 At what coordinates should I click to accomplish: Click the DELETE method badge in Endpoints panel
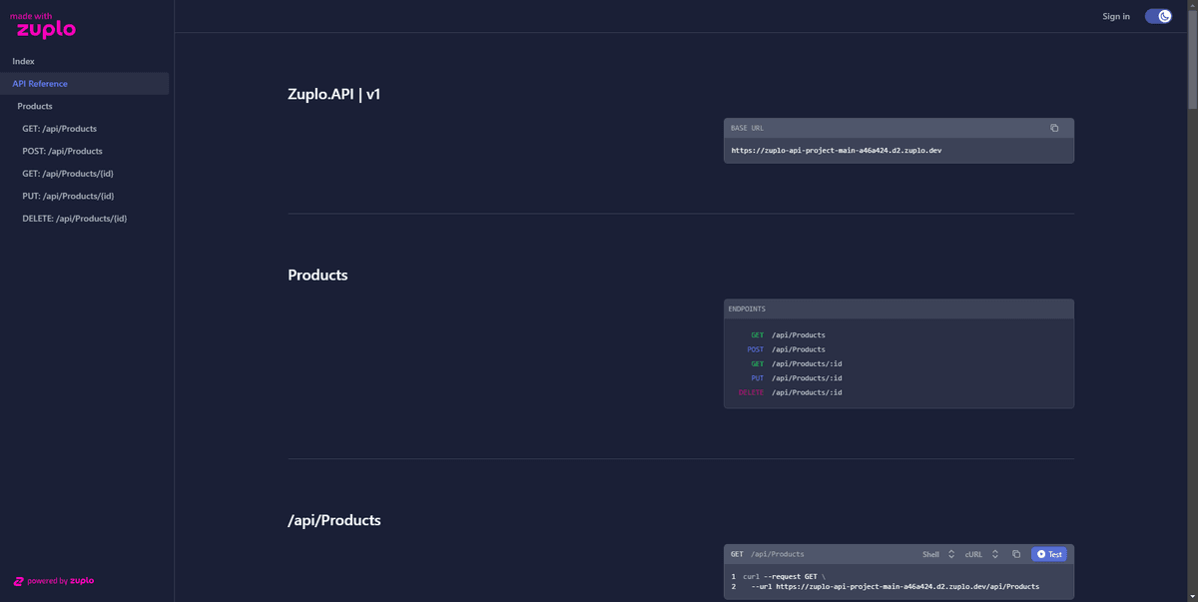point(750,392)
